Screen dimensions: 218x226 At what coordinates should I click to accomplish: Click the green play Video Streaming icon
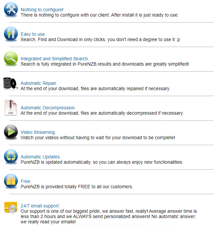(11, 132)
